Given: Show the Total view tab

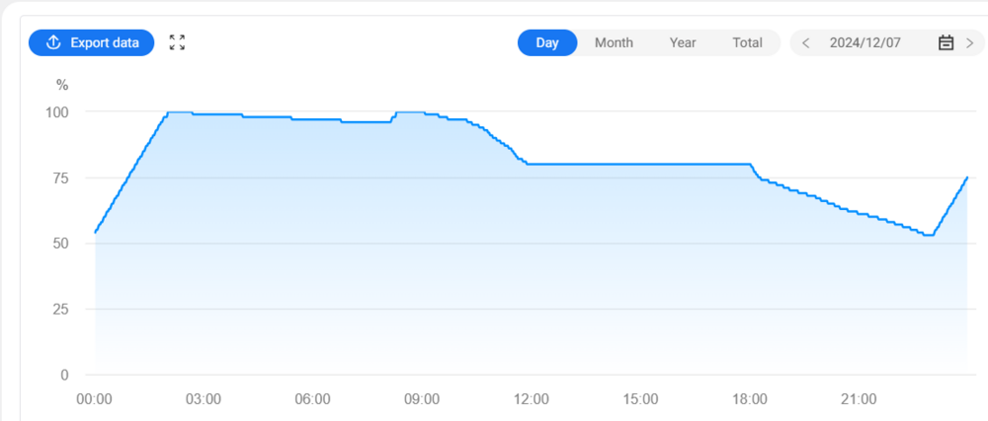Looking at the screenshot, I should pyautogui.click(x=747, y=42).
